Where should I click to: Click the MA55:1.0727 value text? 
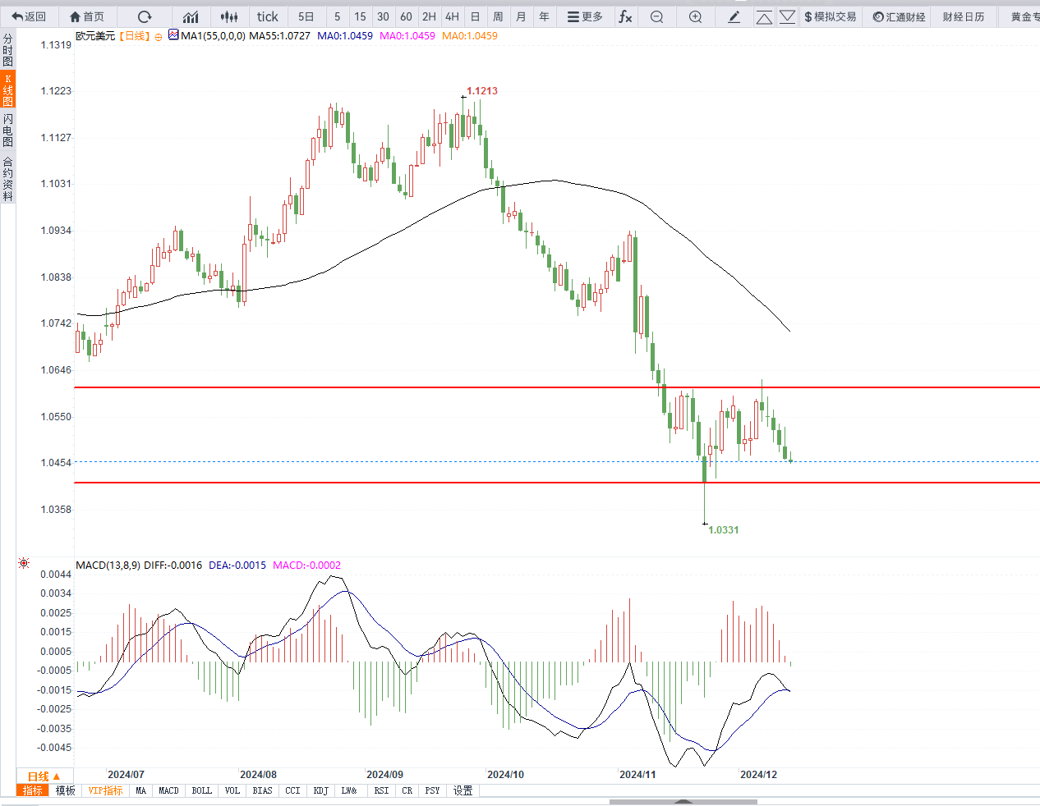tap(279, 36)
